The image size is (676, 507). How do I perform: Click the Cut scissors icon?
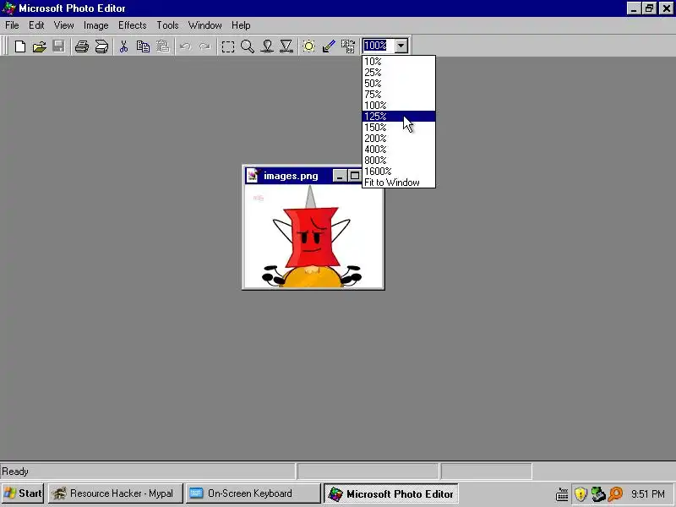click(123, 46)
